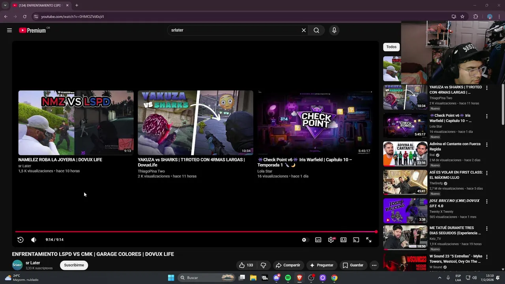505x284 pixels.
Task: Open NAMELEZ ROBA LA JOYERIA title link
Action: pos(60,160)
